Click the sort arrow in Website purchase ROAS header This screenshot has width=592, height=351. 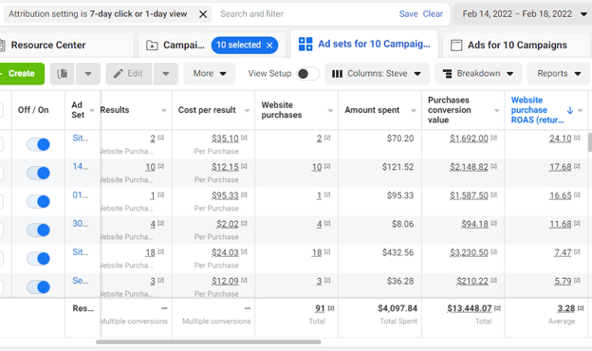570,110
